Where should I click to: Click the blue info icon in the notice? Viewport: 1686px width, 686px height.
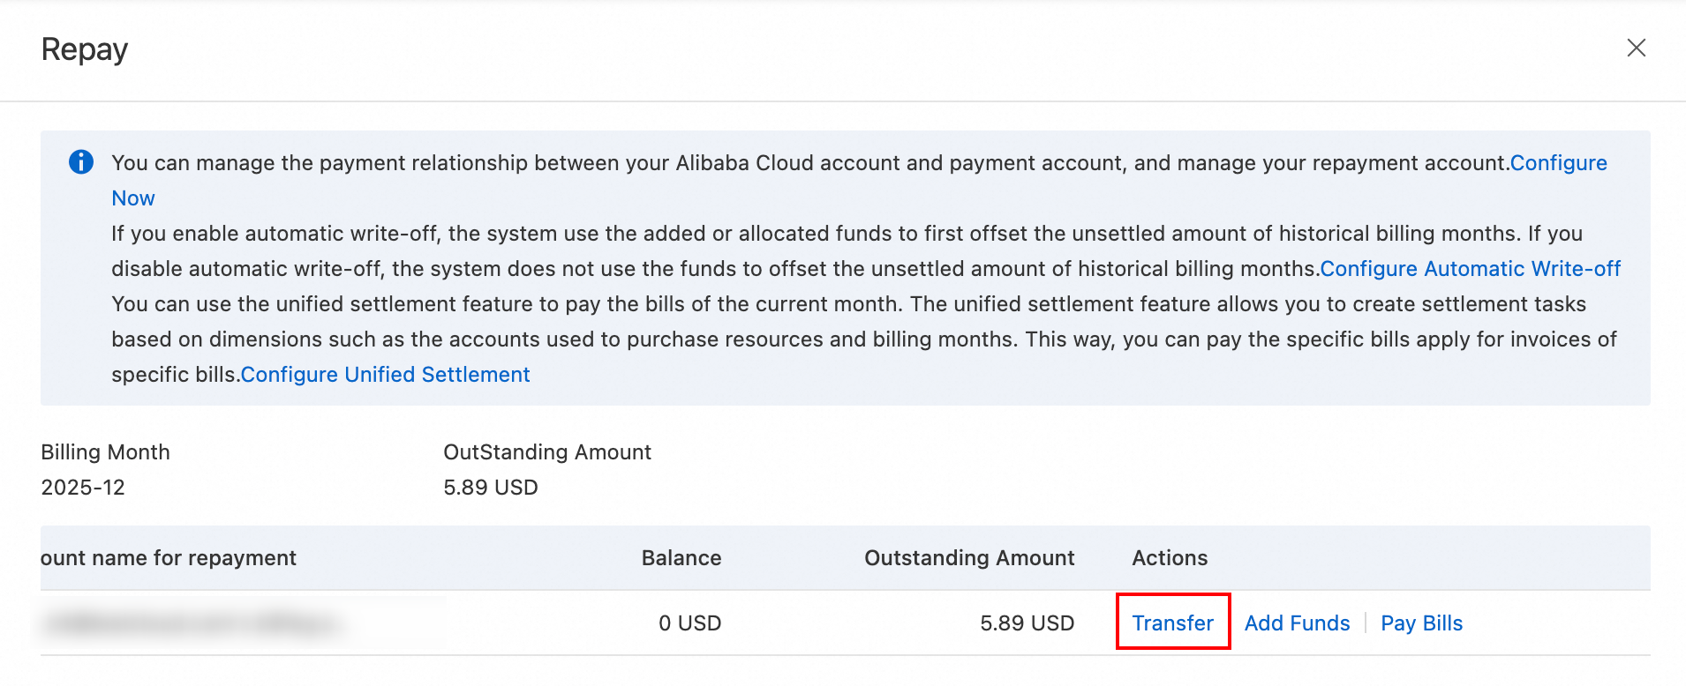[81, 162]
